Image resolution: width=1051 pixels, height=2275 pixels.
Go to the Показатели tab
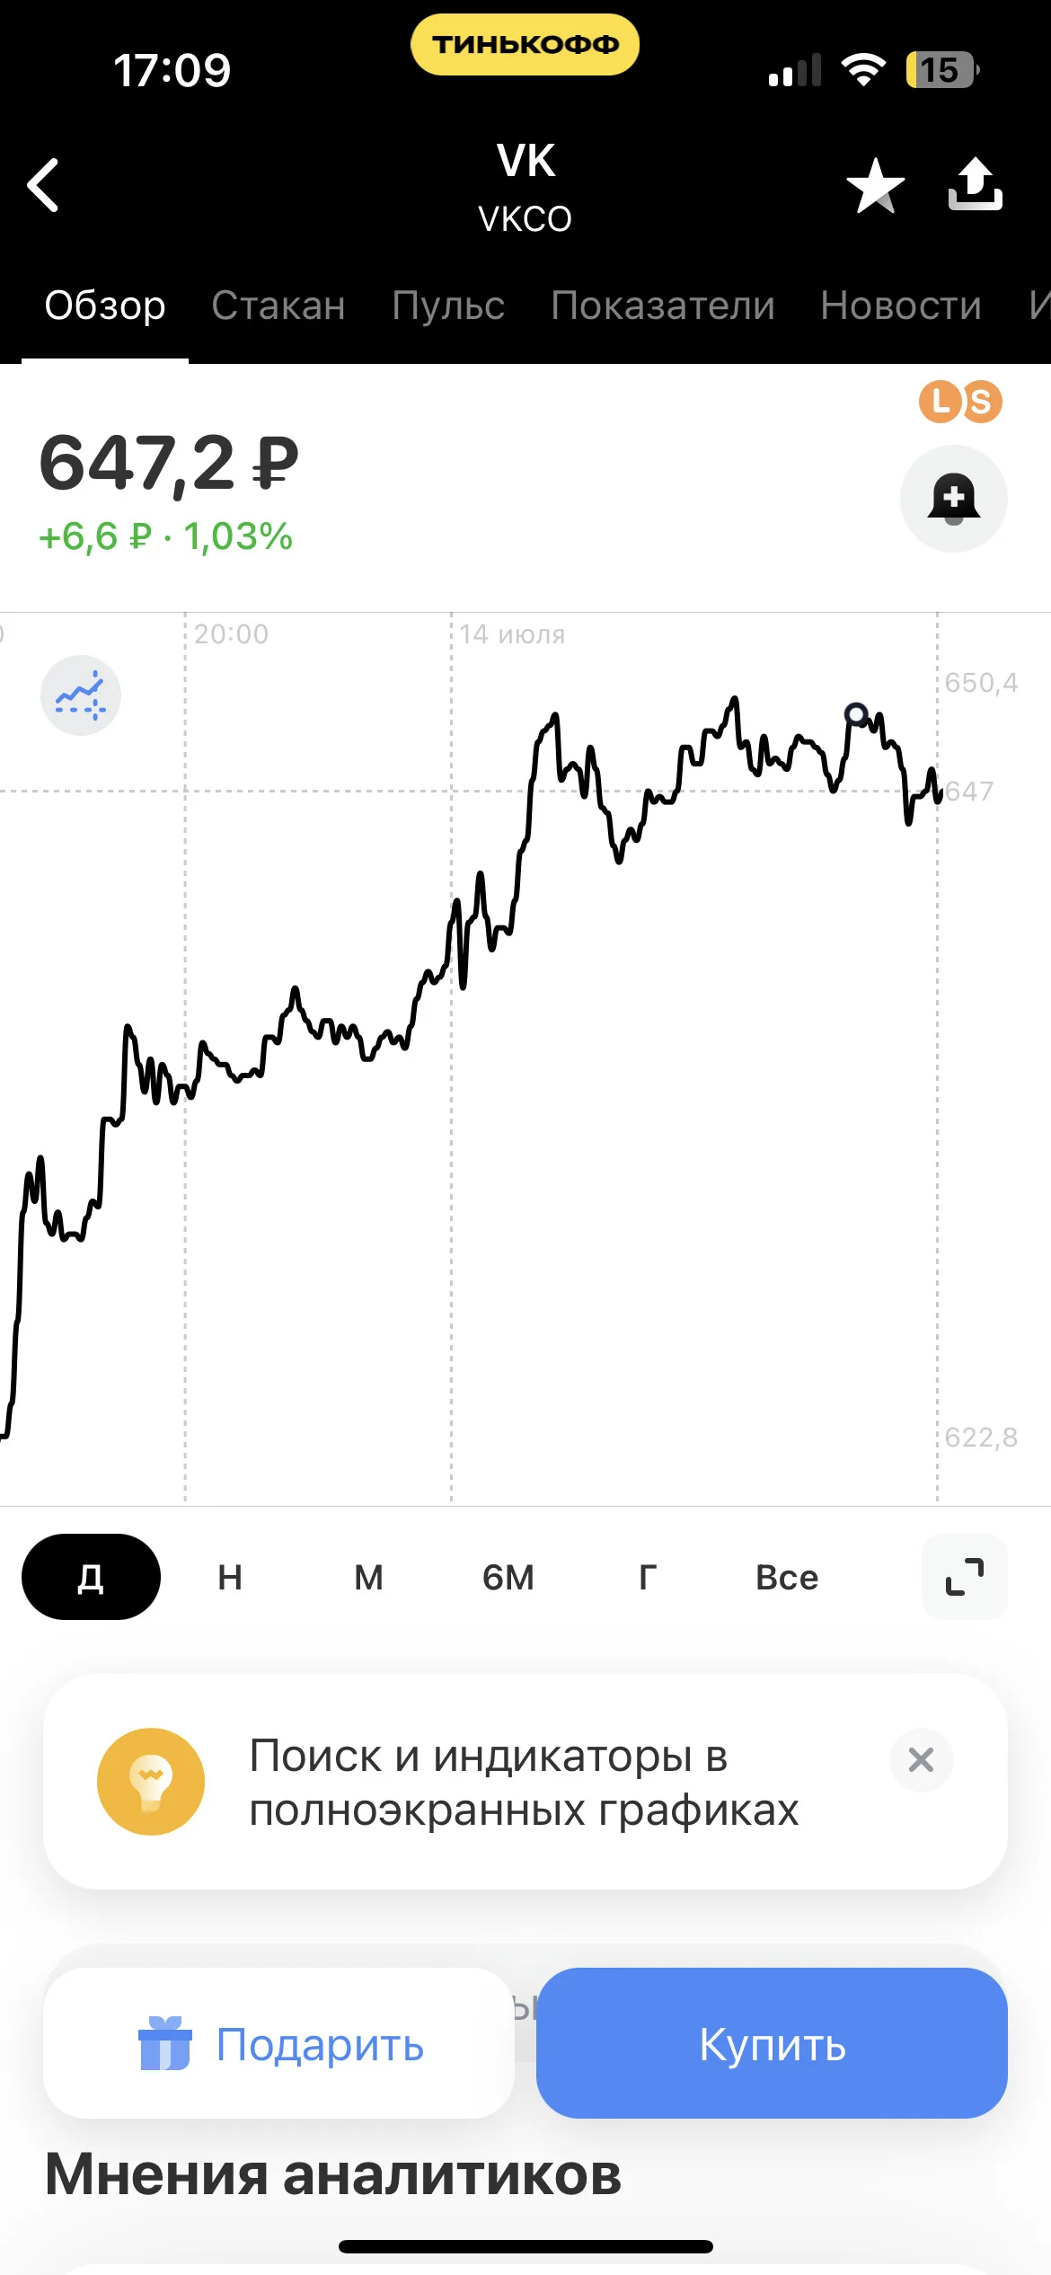point(663,305)
